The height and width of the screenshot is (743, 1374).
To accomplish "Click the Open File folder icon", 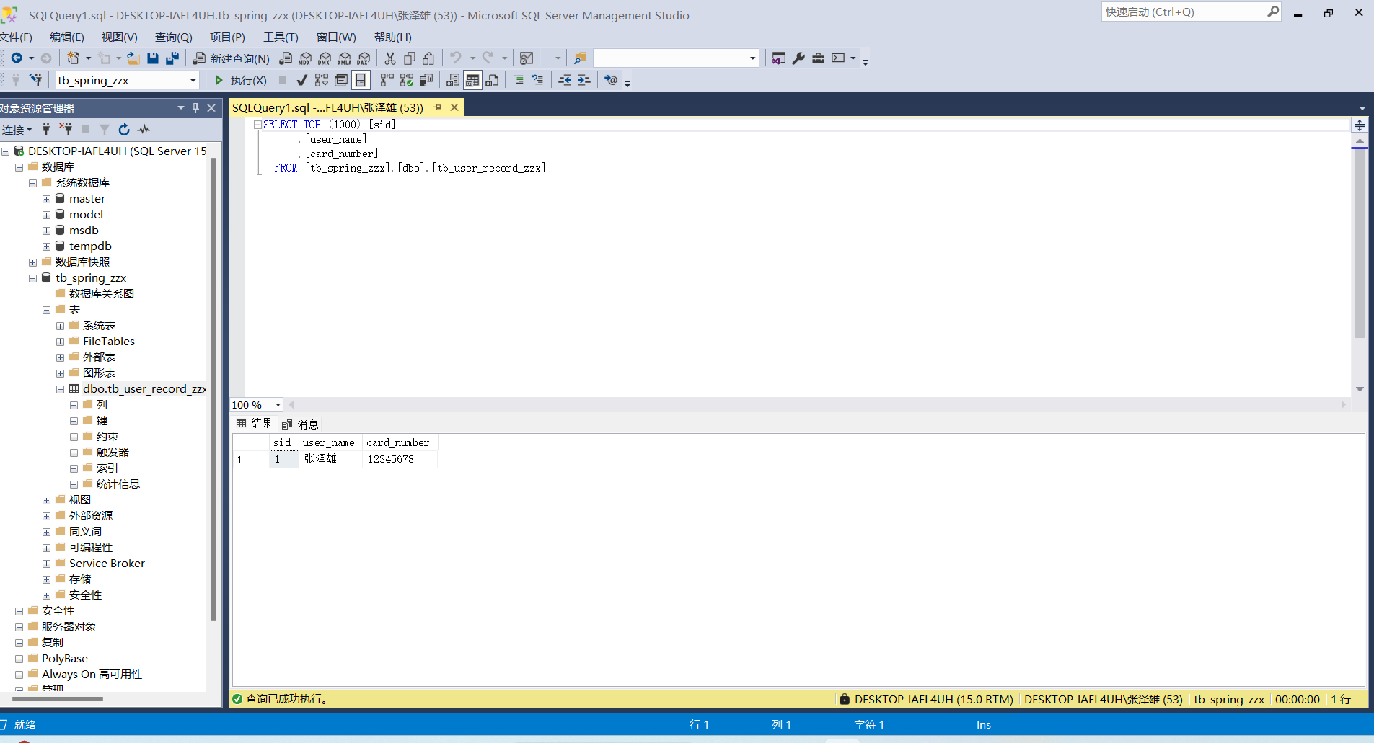I will coord(133,58).
